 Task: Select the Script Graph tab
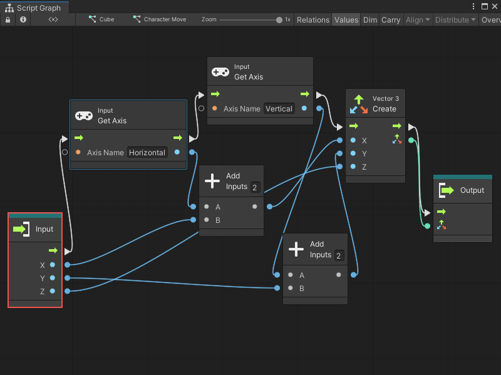click(35, 7)
